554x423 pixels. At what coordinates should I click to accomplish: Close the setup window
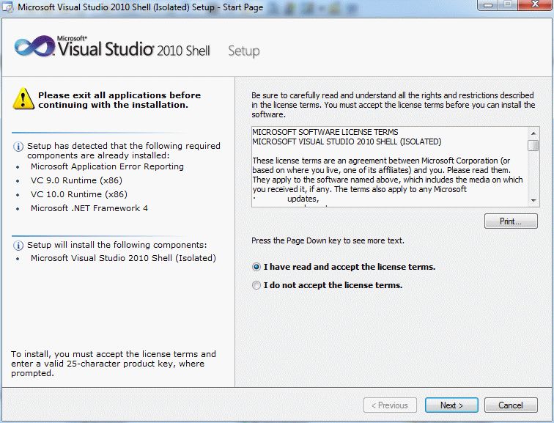point(535,5)
